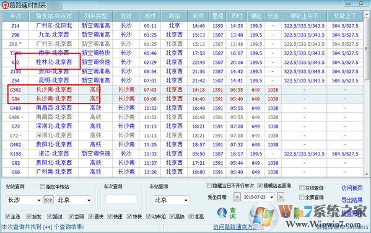371x233 pixels.
Task: Select train Z54 昆明-北京西 row
Action: [183, 81]
